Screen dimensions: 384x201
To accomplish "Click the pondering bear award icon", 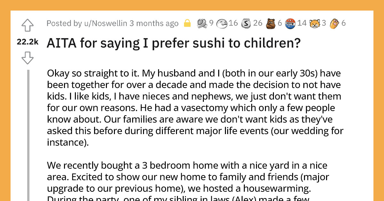I will coord(270,23).
